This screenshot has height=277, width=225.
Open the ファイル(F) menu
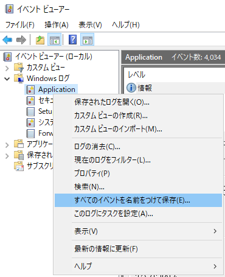point(20,25)
